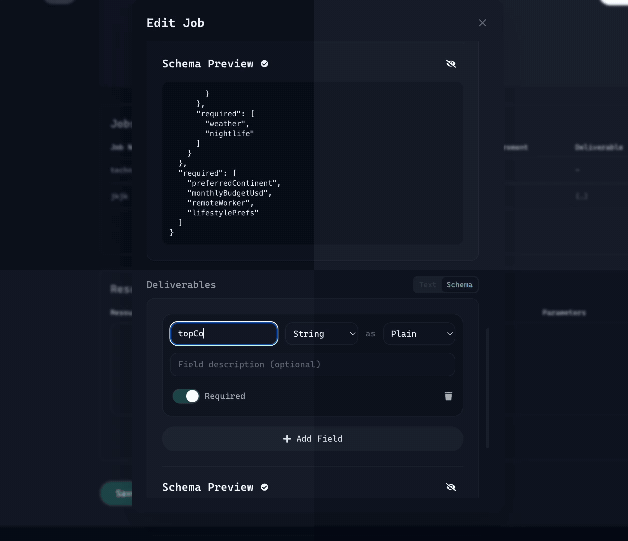Open the Plain format dropdown

[x=419, y=334]
